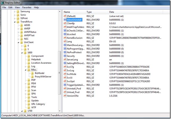171x119 pixels.
Task: Collapse the Misc. tree node
Action: point(25,70)
